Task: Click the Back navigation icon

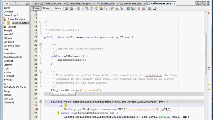Action: pos(72,8)
